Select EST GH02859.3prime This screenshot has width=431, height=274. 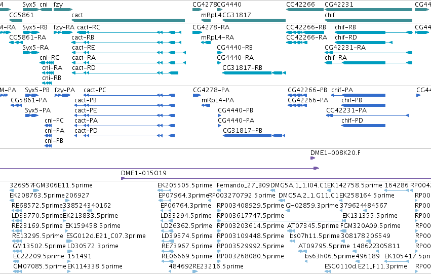[x=288, y=211]
